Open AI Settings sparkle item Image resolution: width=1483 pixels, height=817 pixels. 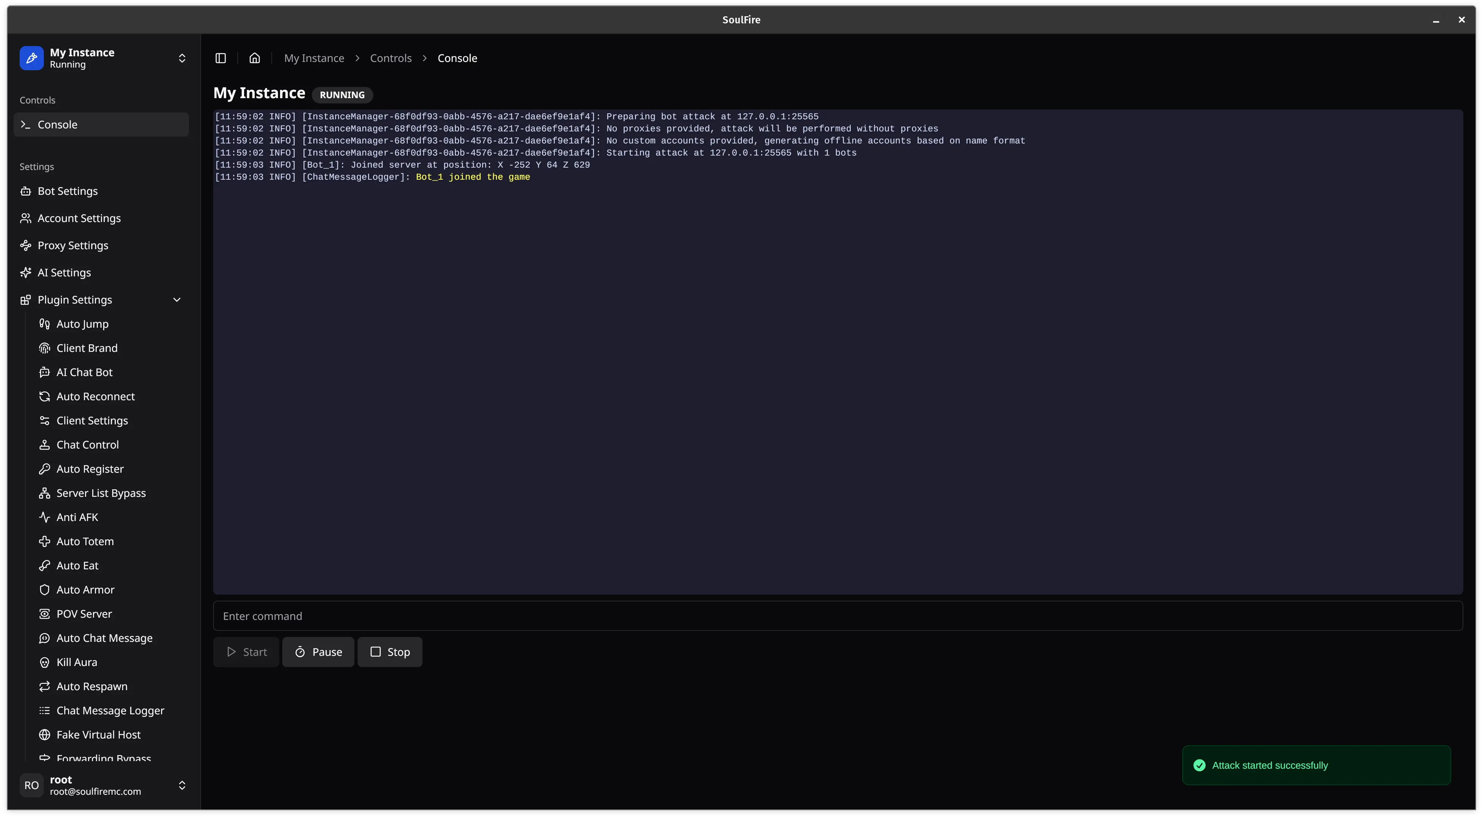[64, 273]
